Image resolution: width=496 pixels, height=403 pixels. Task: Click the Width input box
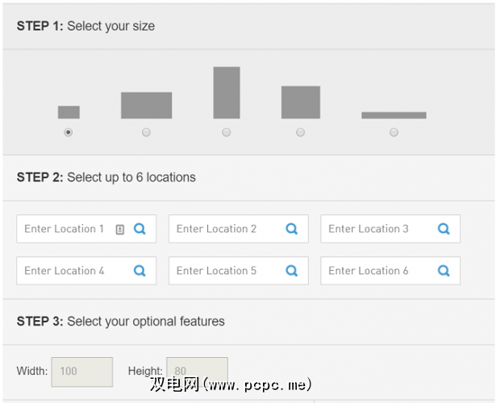[82, 372]
